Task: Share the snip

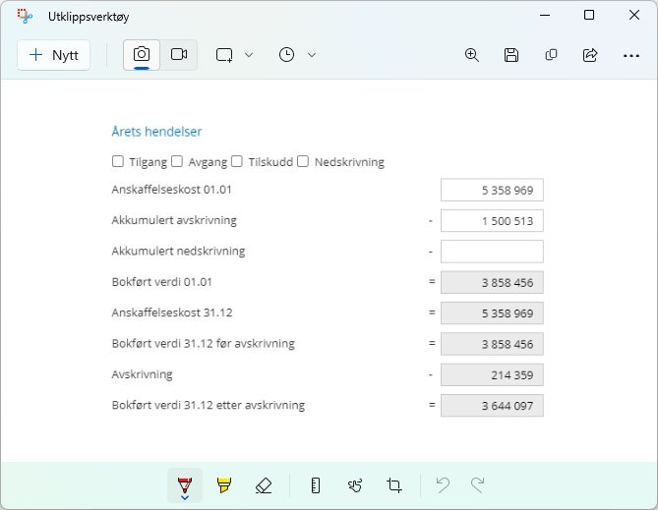Action: coord(590,55)
